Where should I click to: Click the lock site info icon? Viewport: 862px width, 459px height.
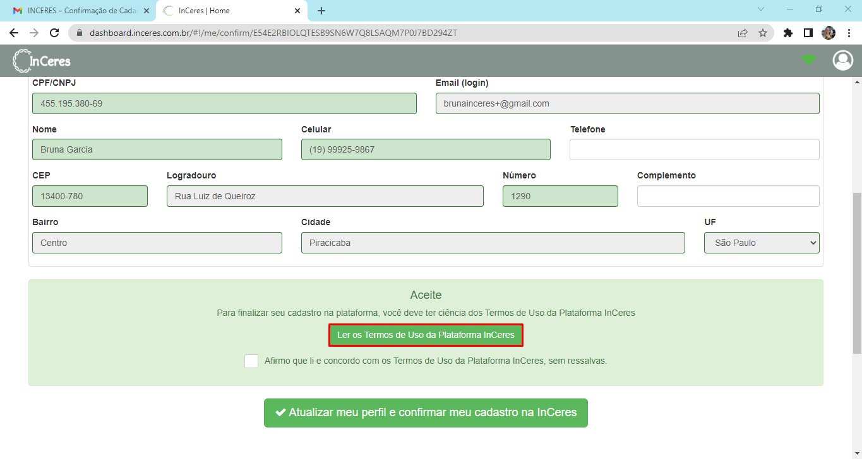[x=80, y=33]
